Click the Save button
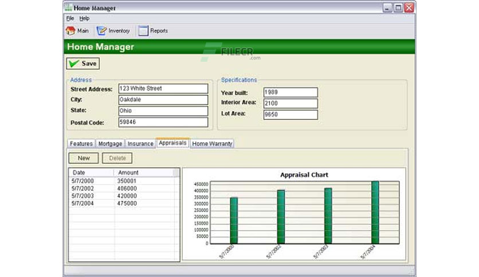The height and width of the screenshot is (277, 479). pos(83,64)
